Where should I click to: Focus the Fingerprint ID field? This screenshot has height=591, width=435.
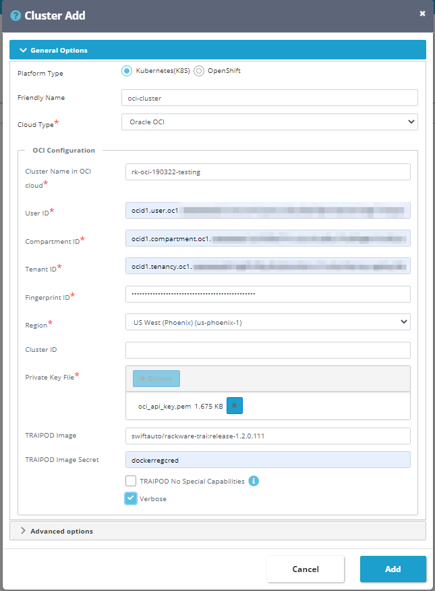tap(268, 294)
